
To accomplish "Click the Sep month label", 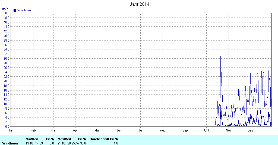I will pos(185,130).
